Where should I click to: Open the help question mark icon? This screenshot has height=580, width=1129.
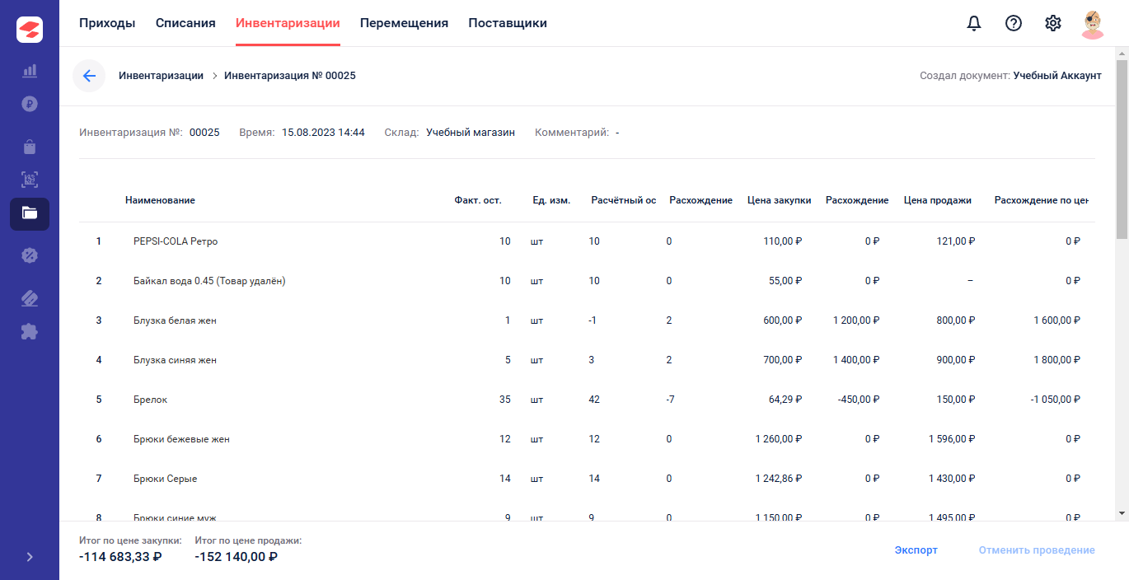[x=1014, y=23]
